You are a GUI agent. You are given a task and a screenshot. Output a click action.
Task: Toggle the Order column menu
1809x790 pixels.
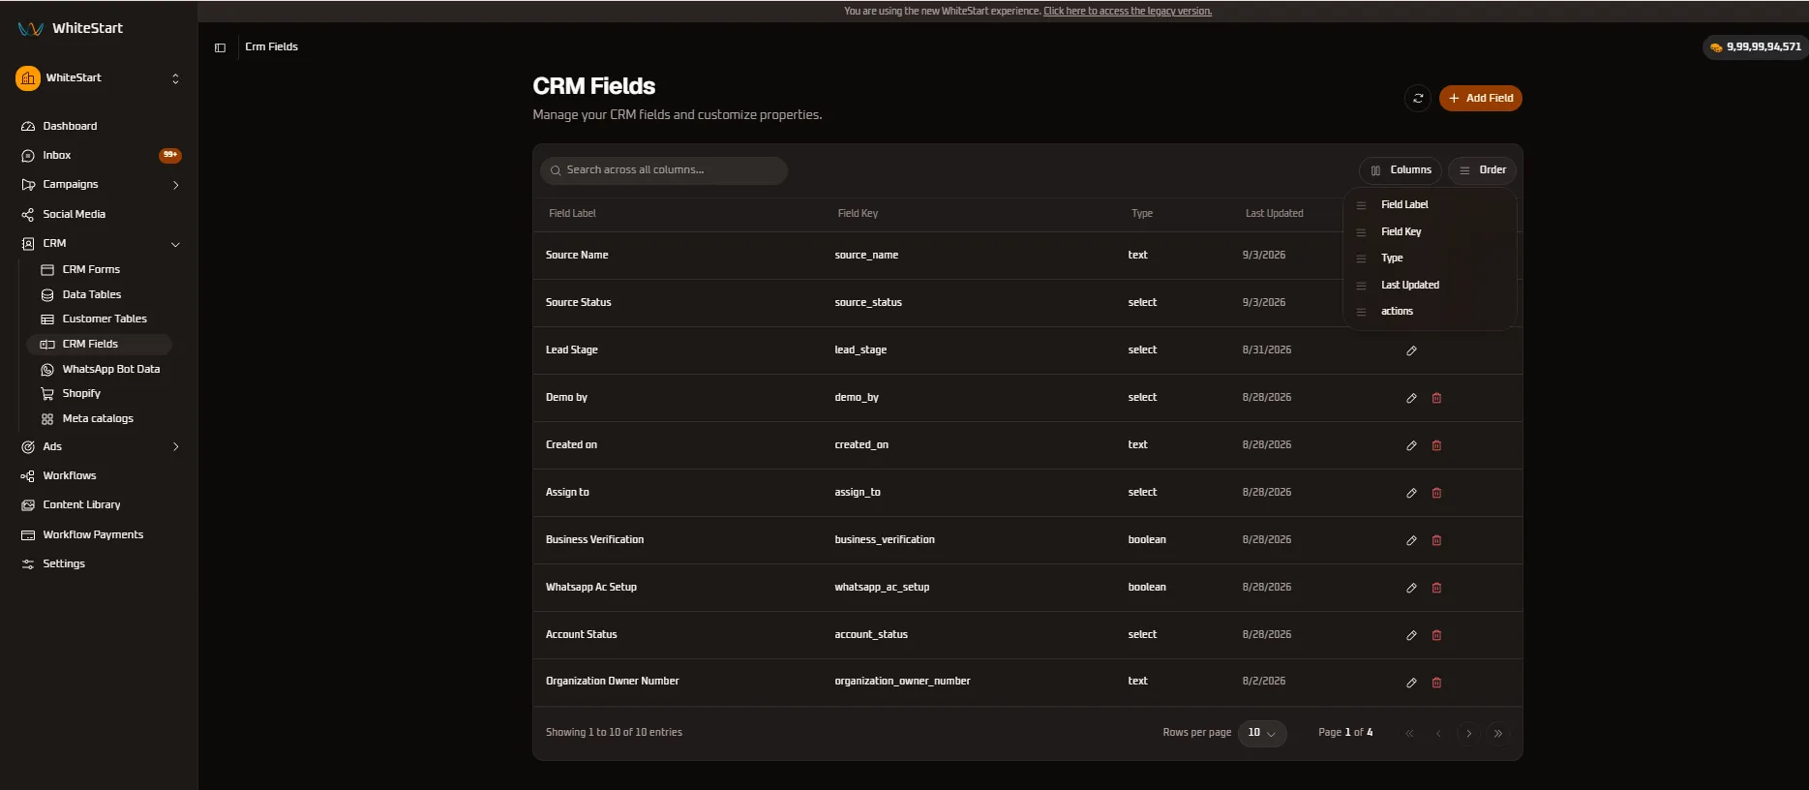click(1482, 170)
